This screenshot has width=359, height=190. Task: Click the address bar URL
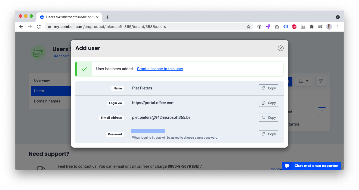(110, 27)
